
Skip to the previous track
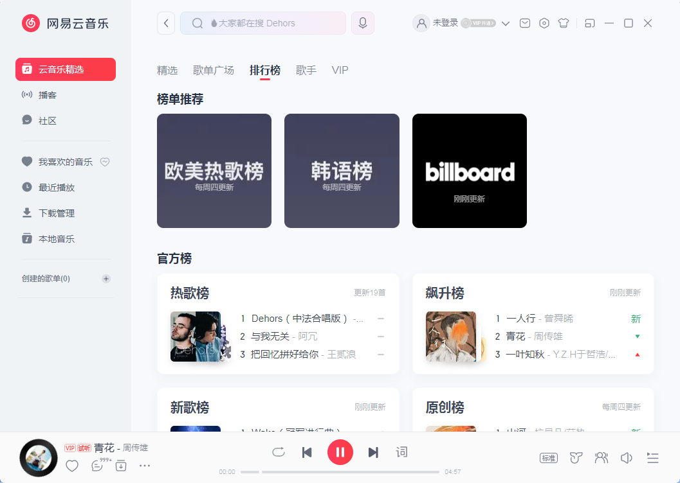307,452
